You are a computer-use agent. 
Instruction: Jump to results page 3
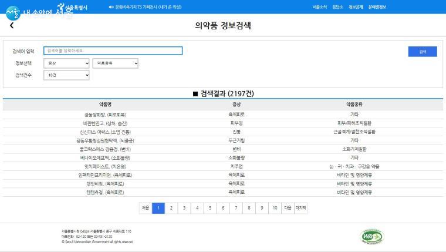pos(184,208)
